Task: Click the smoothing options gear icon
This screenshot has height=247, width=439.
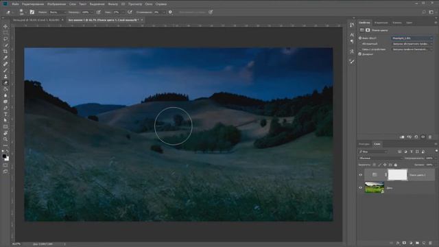Action: (170, 12)
